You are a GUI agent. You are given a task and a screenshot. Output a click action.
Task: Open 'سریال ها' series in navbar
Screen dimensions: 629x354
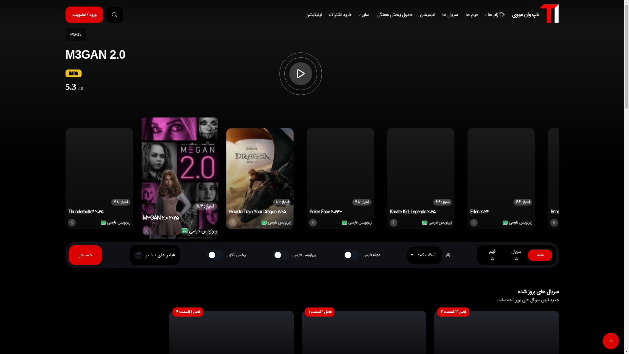click(x=450, y=15)
